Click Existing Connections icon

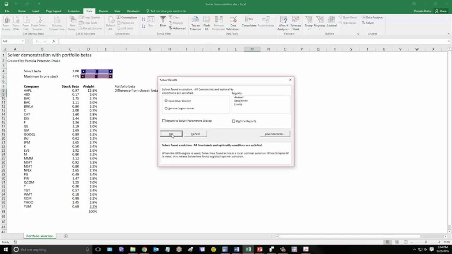point(56,23)
